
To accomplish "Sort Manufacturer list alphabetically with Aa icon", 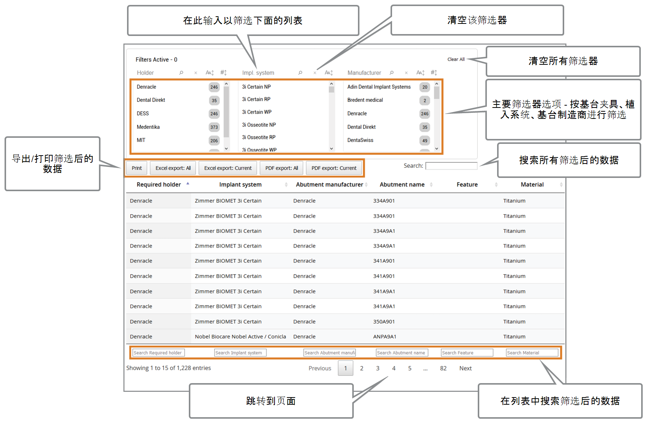I will 420,73.
